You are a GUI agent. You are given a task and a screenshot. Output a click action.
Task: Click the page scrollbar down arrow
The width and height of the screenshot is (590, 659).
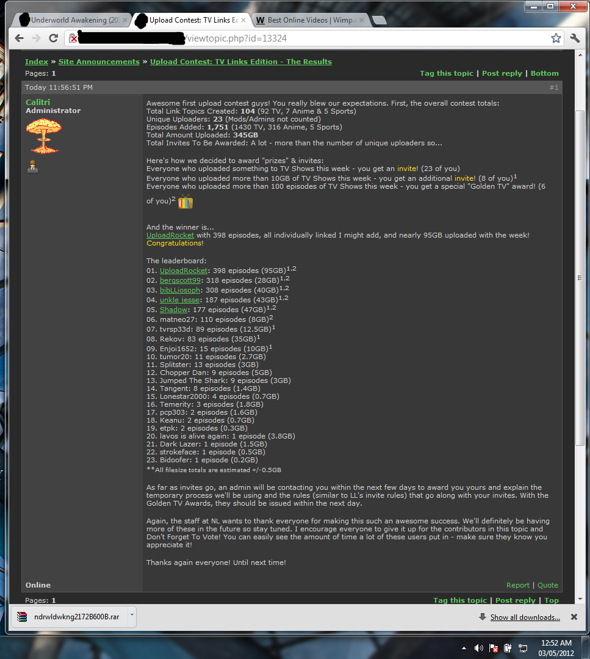pyautogui.click(x=580, y=599)
